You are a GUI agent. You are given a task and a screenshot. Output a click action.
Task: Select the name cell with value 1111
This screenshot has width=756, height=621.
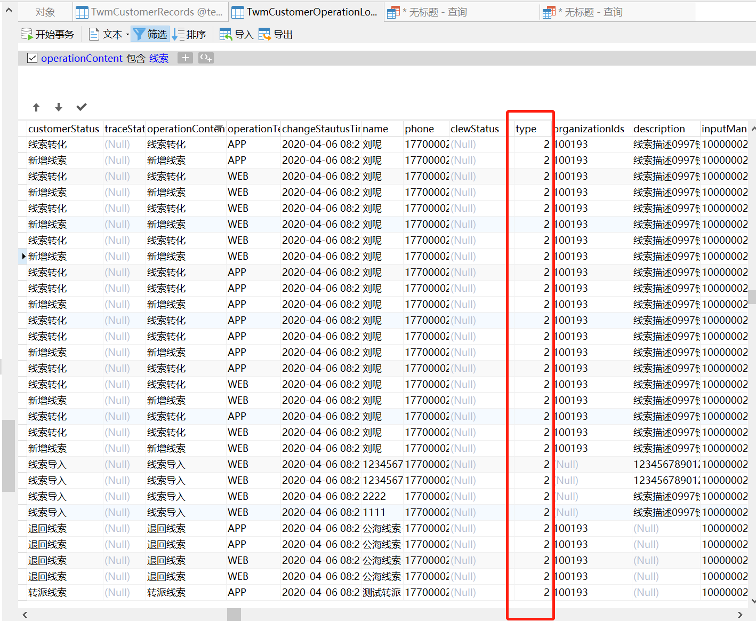click(x=382, y=513)
